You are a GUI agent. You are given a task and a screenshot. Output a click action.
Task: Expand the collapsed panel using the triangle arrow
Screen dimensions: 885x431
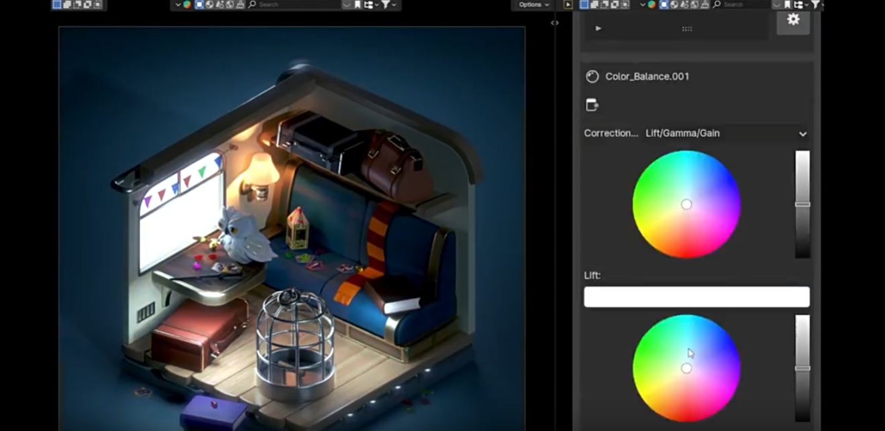coord(598,29)
